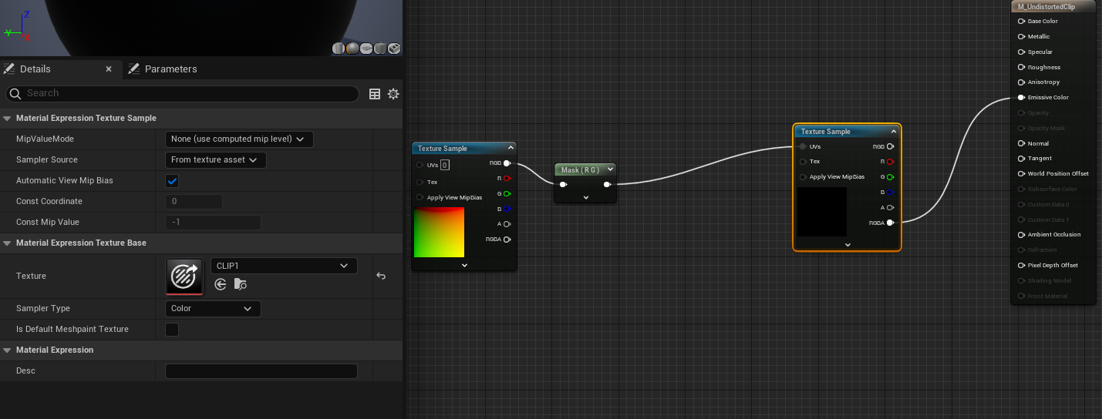Collapse the Material Expression Texture Base section
Viewport: 1102px width, 419px height.
coord(8,243)
